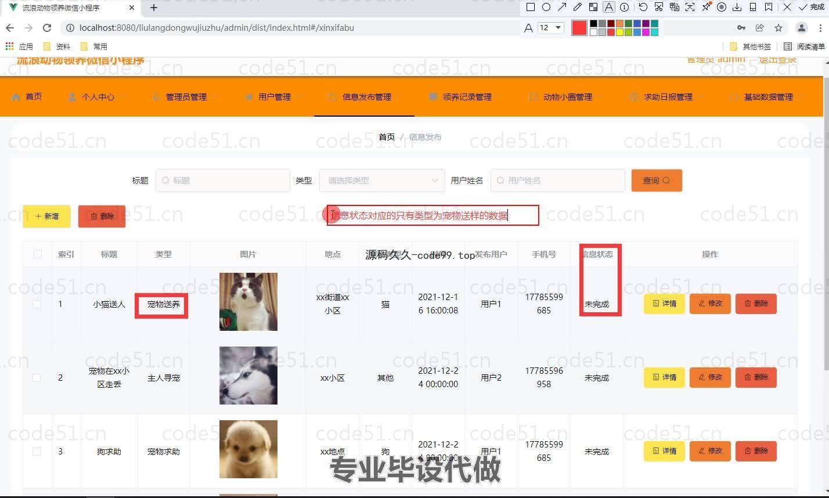Click the 查询 search button
829x498 pixels.
point(657,181)
